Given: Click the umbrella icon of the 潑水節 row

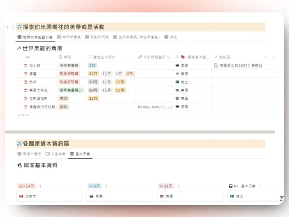Looking at the screenshot, I should coord(26,65).
